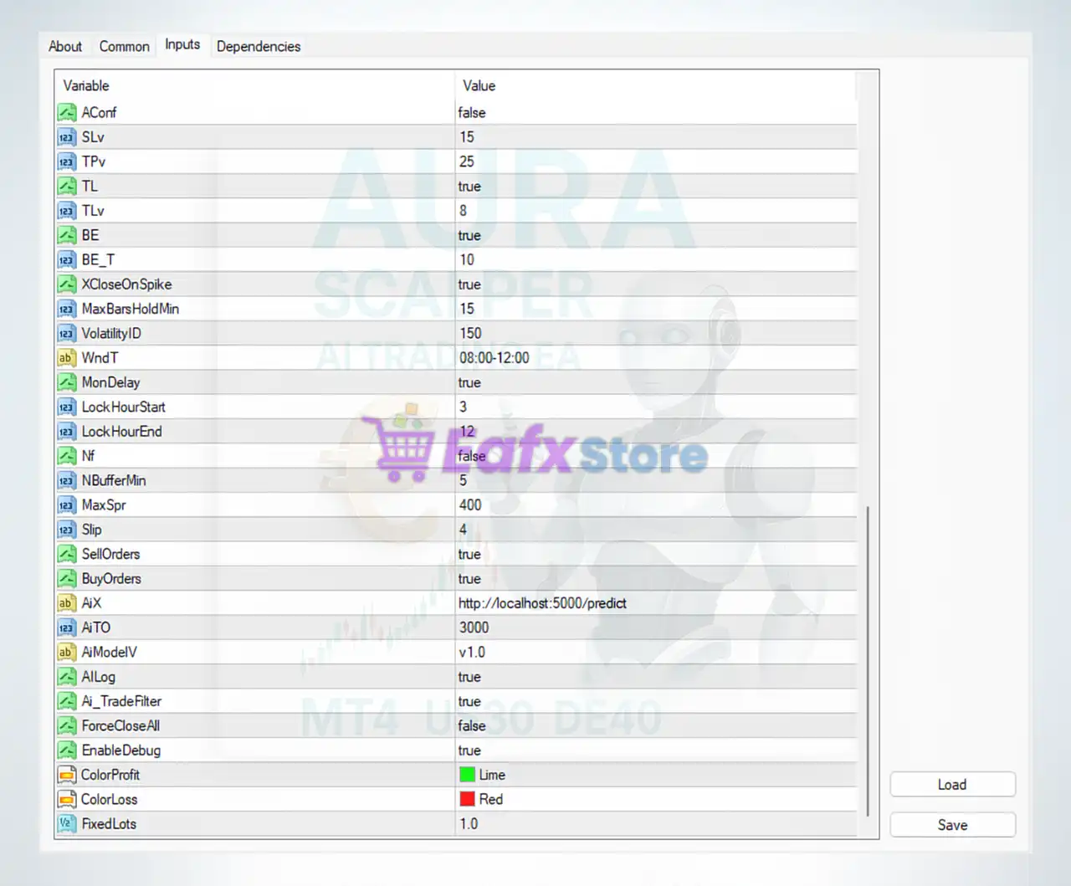Click the color icon beside ColorLoss
The width and height of the screenshot is (1071, 886).
pos(67,799)
